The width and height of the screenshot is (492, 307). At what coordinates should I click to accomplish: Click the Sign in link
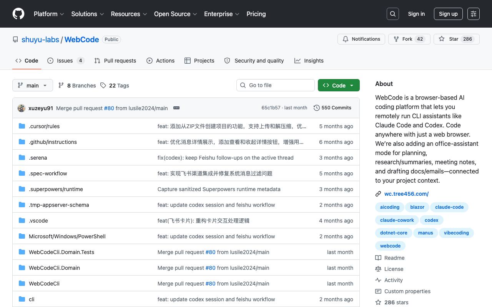click(416, 14)
